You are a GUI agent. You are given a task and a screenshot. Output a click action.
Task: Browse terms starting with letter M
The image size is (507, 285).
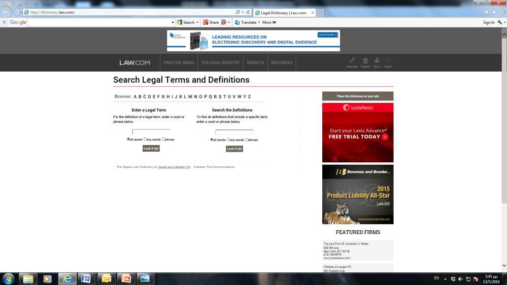tap(190, 97)
